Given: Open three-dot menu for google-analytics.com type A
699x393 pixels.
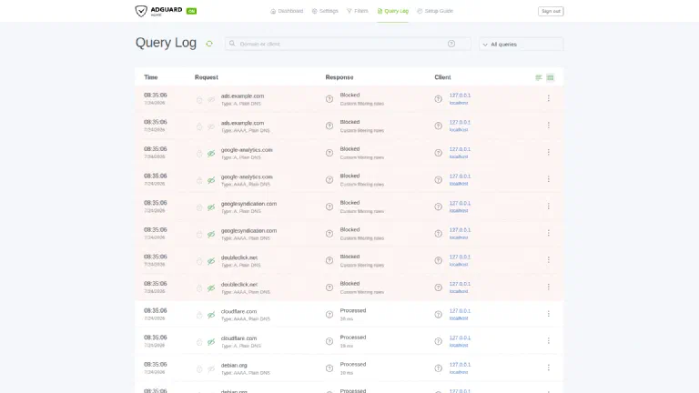Looking at the screenshot, I should pos(548,152).
